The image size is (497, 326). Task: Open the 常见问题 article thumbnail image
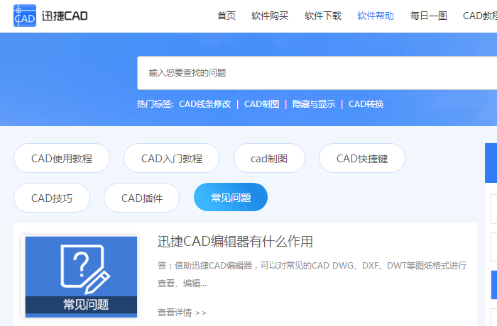tap(81, 276)
